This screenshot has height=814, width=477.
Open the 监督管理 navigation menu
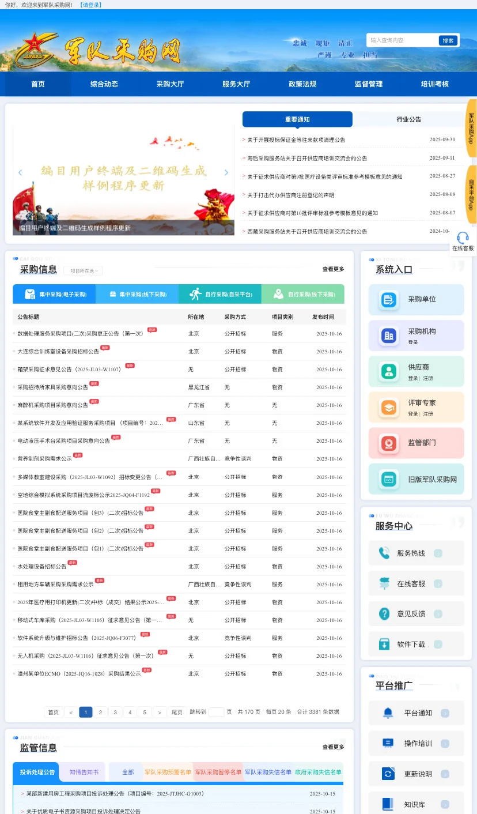point(368,84)
